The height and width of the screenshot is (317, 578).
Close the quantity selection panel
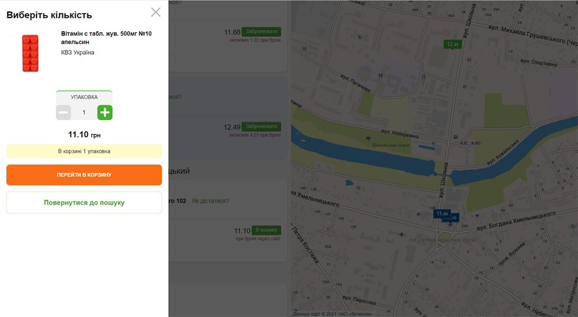click(155, 12)
